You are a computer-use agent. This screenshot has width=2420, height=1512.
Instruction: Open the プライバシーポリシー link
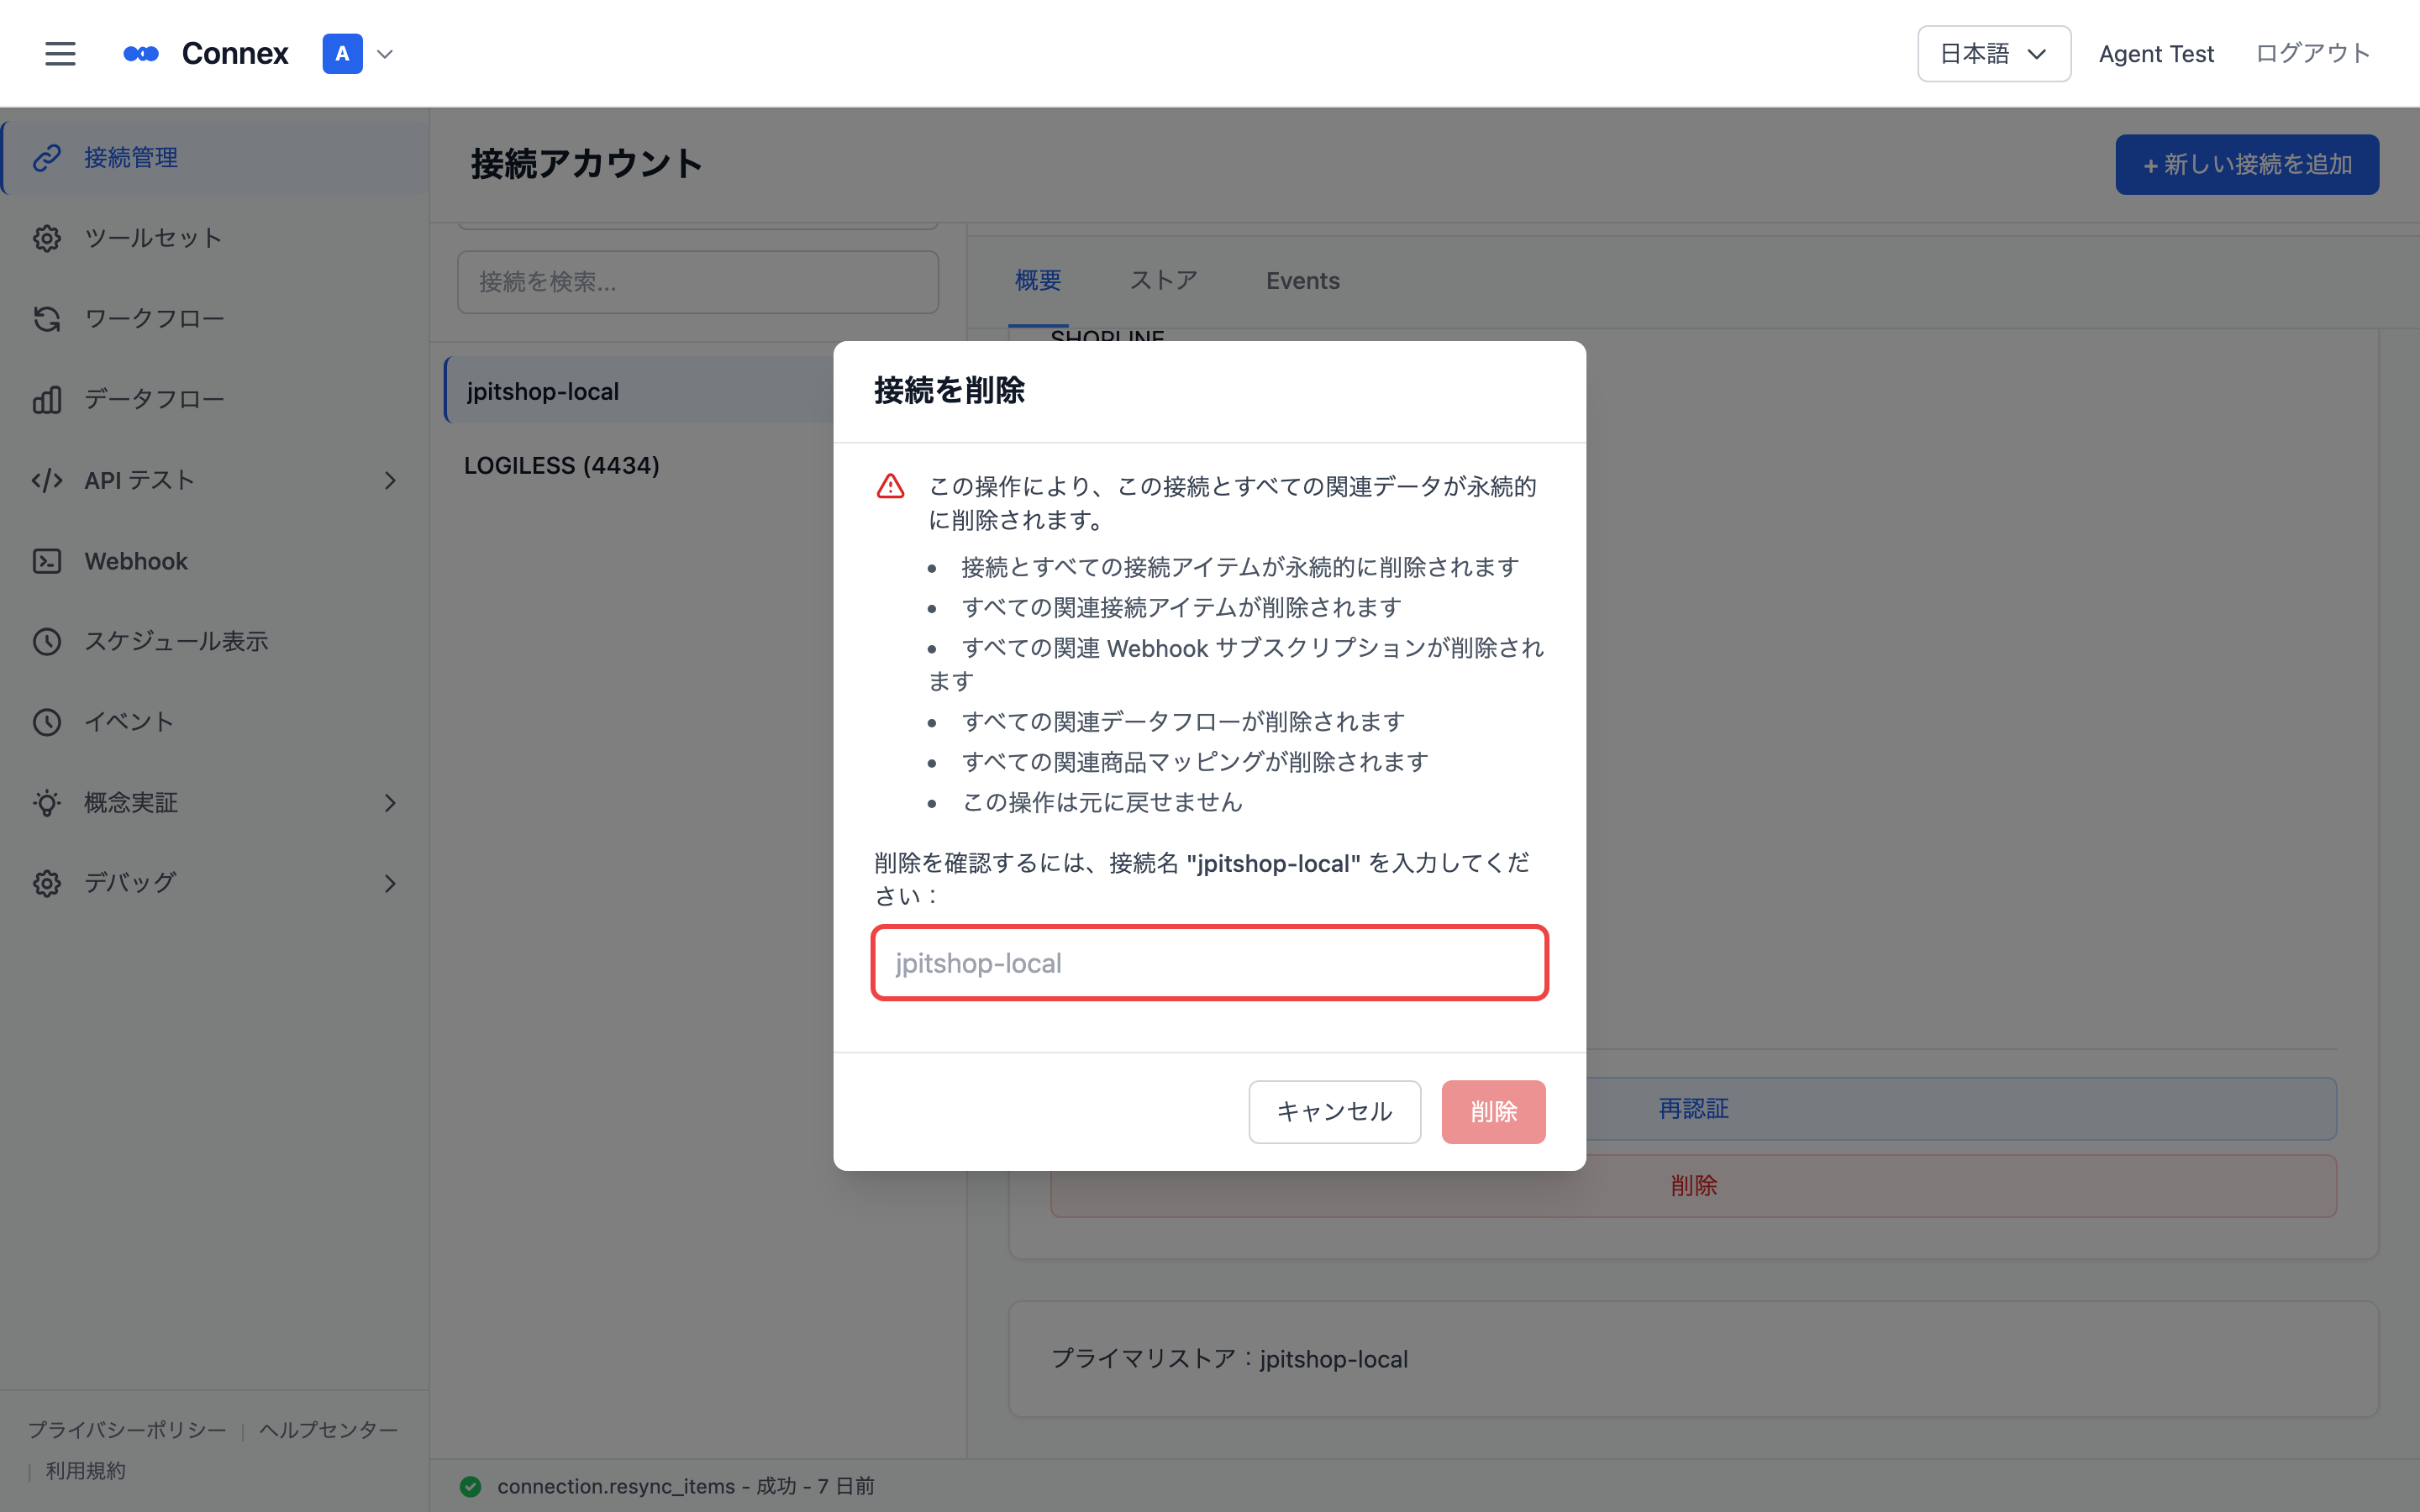pos(127,1430)
